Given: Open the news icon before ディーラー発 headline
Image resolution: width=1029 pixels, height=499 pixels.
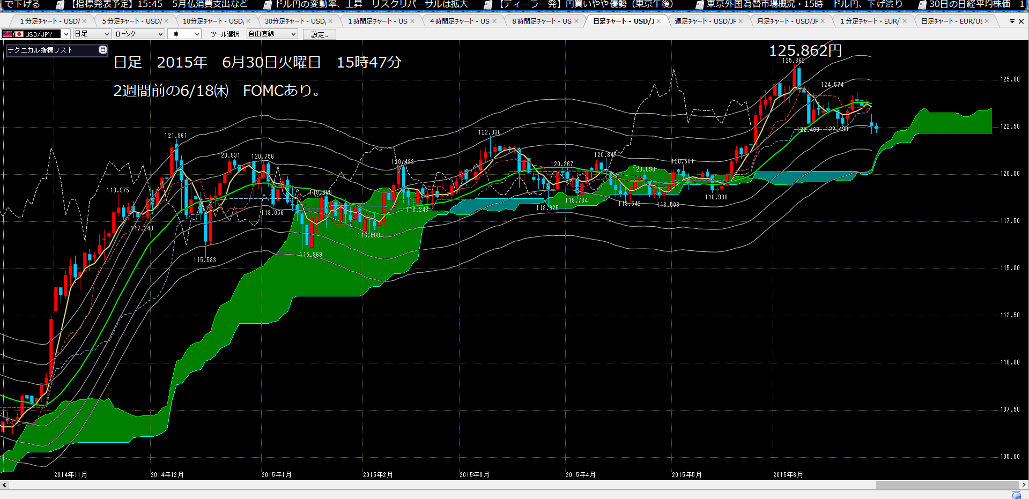Looking at the screenshot, I should 488,5.
